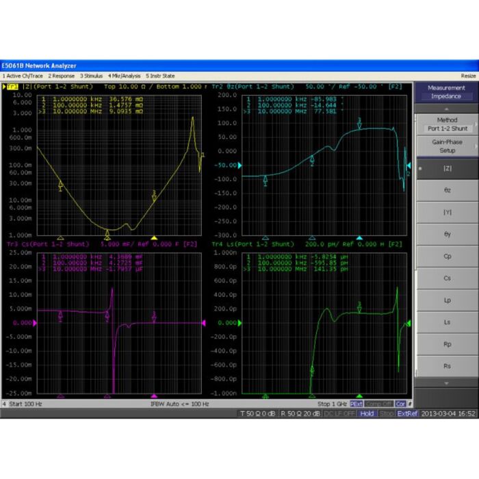Open the Stimulus menu
479x479 pixels.
click(x=91, y=76)
